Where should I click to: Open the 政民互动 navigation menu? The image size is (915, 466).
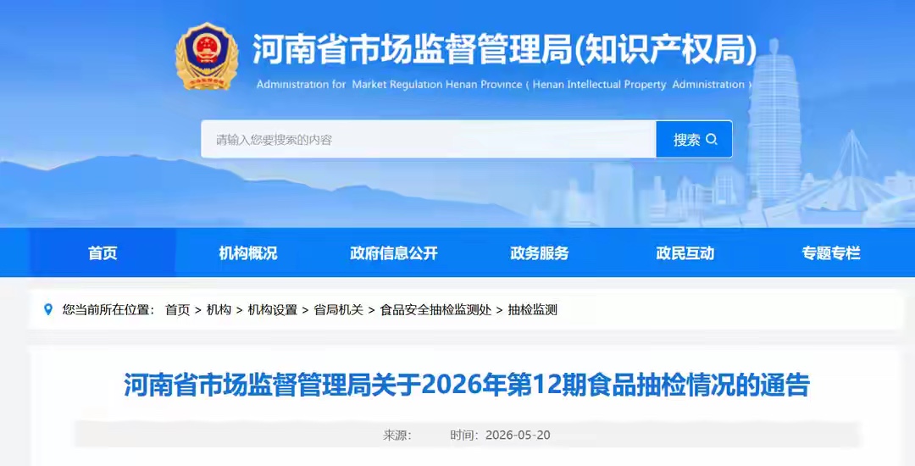click(685, 252)
